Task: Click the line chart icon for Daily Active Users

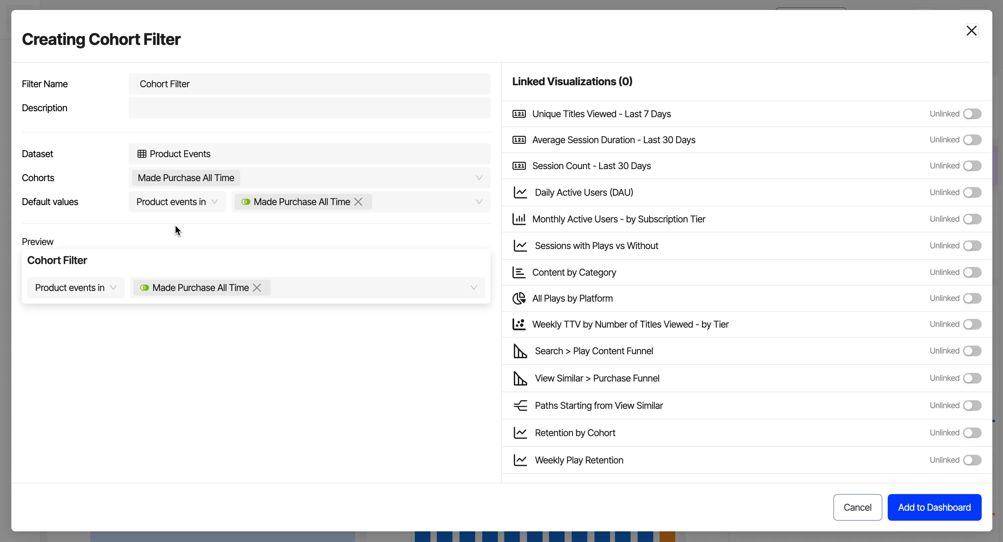Action: 520,192
